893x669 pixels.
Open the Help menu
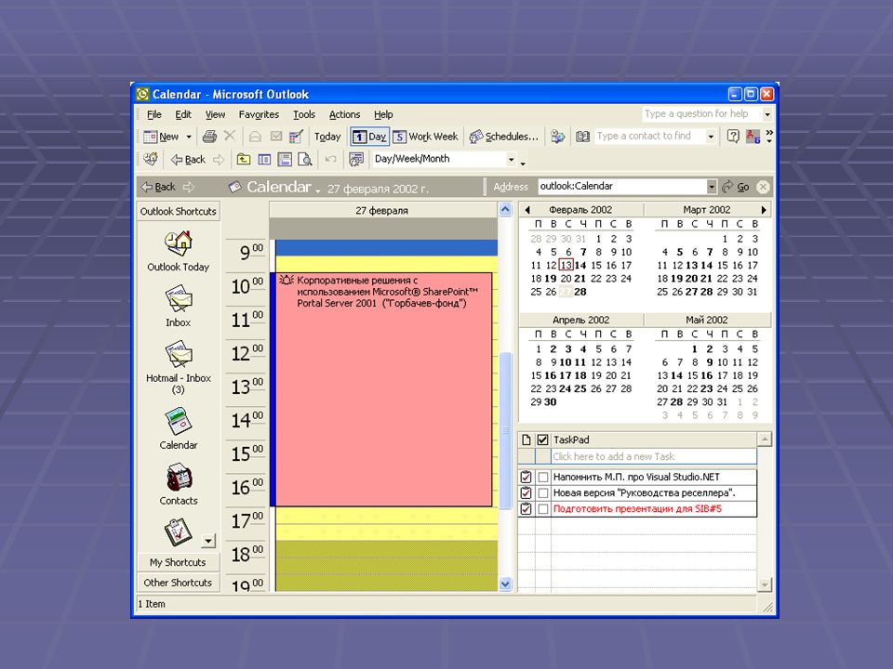coord(383,114)
